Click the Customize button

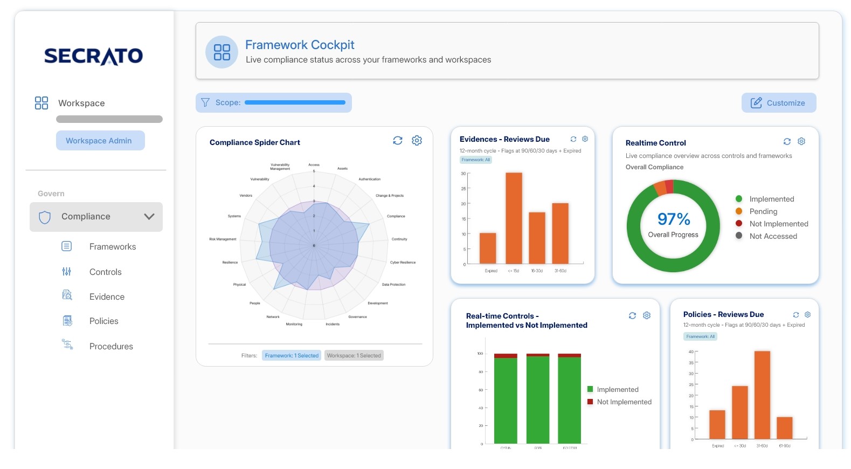779,102
